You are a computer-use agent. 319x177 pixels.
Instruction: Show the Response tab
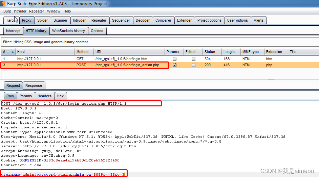pyautogui.click(x=34, y=85)
